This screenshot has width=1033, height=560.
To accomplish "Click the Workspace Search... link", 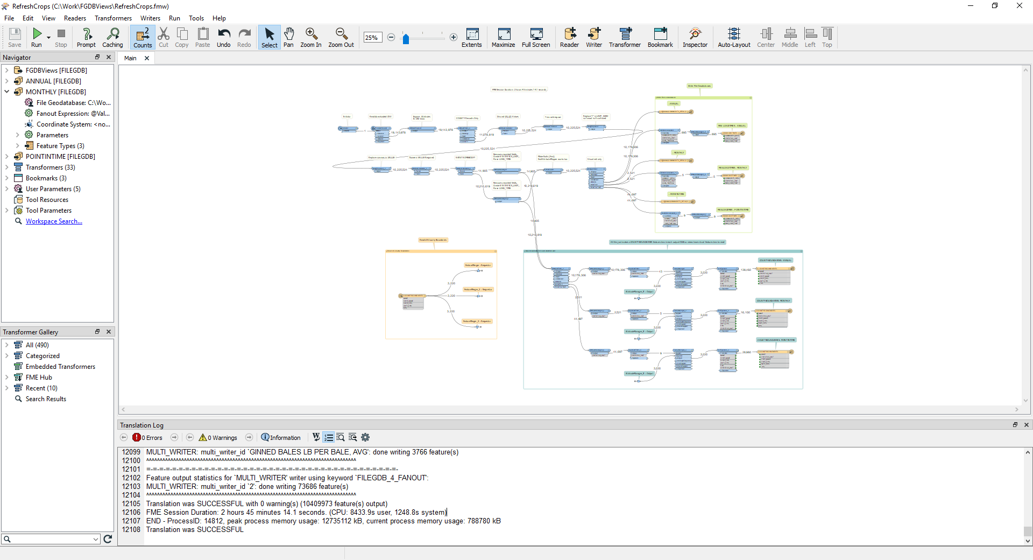I will (54, 221).
